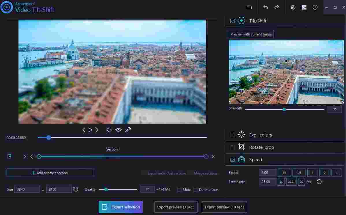Open Ashampoo settings via the gear icon
Viewport: 346px width, 215px height.
coord(293,7)
